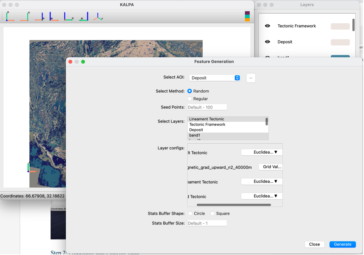364x255 pixels.
Task: Hide the Tectonic Framework layer with eye icon
Action: (268, 26)
